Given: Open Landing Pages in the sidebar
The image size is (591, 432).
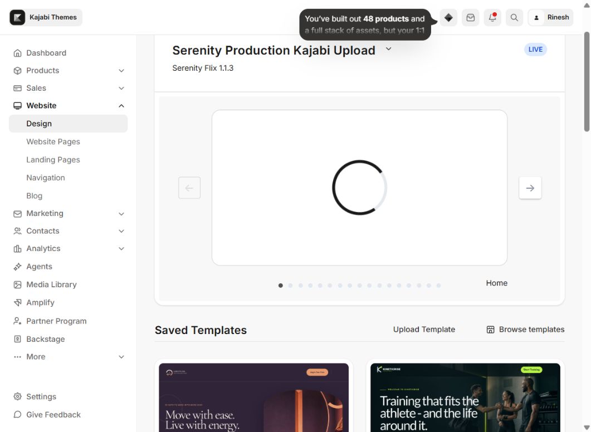Looking at the screenshot, I should click(x=53, y=160).
